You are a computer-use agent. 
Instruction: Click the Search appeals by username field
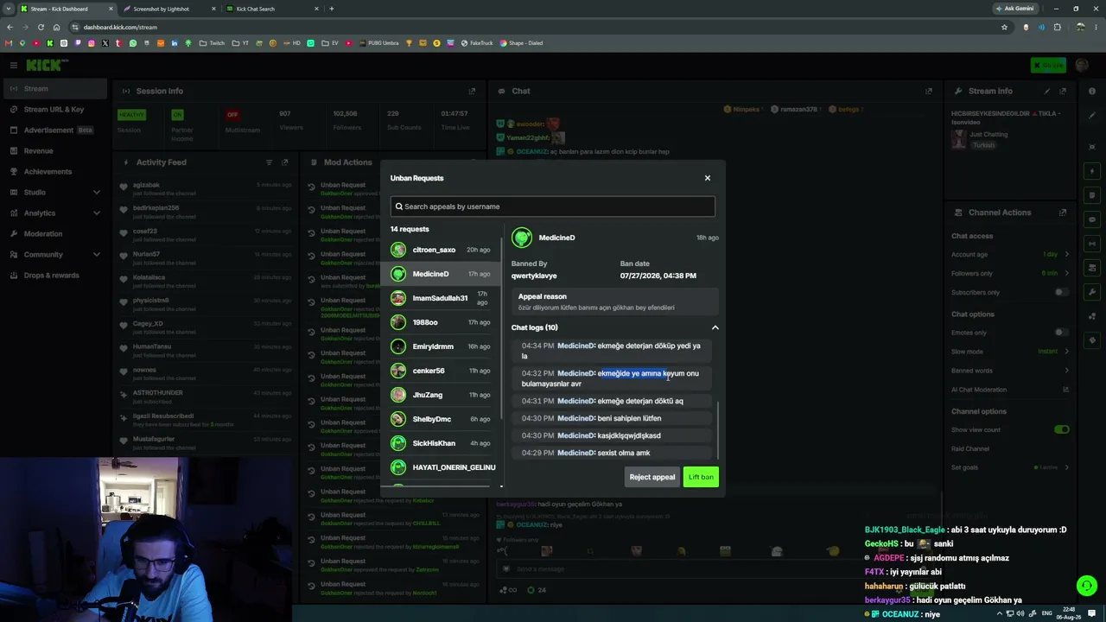pyautogui.click(x=552, y=206)
